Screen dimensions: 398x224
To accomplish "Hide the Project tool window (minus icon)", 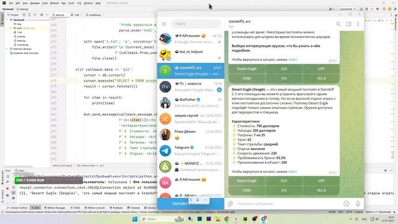I will (47, 15).
